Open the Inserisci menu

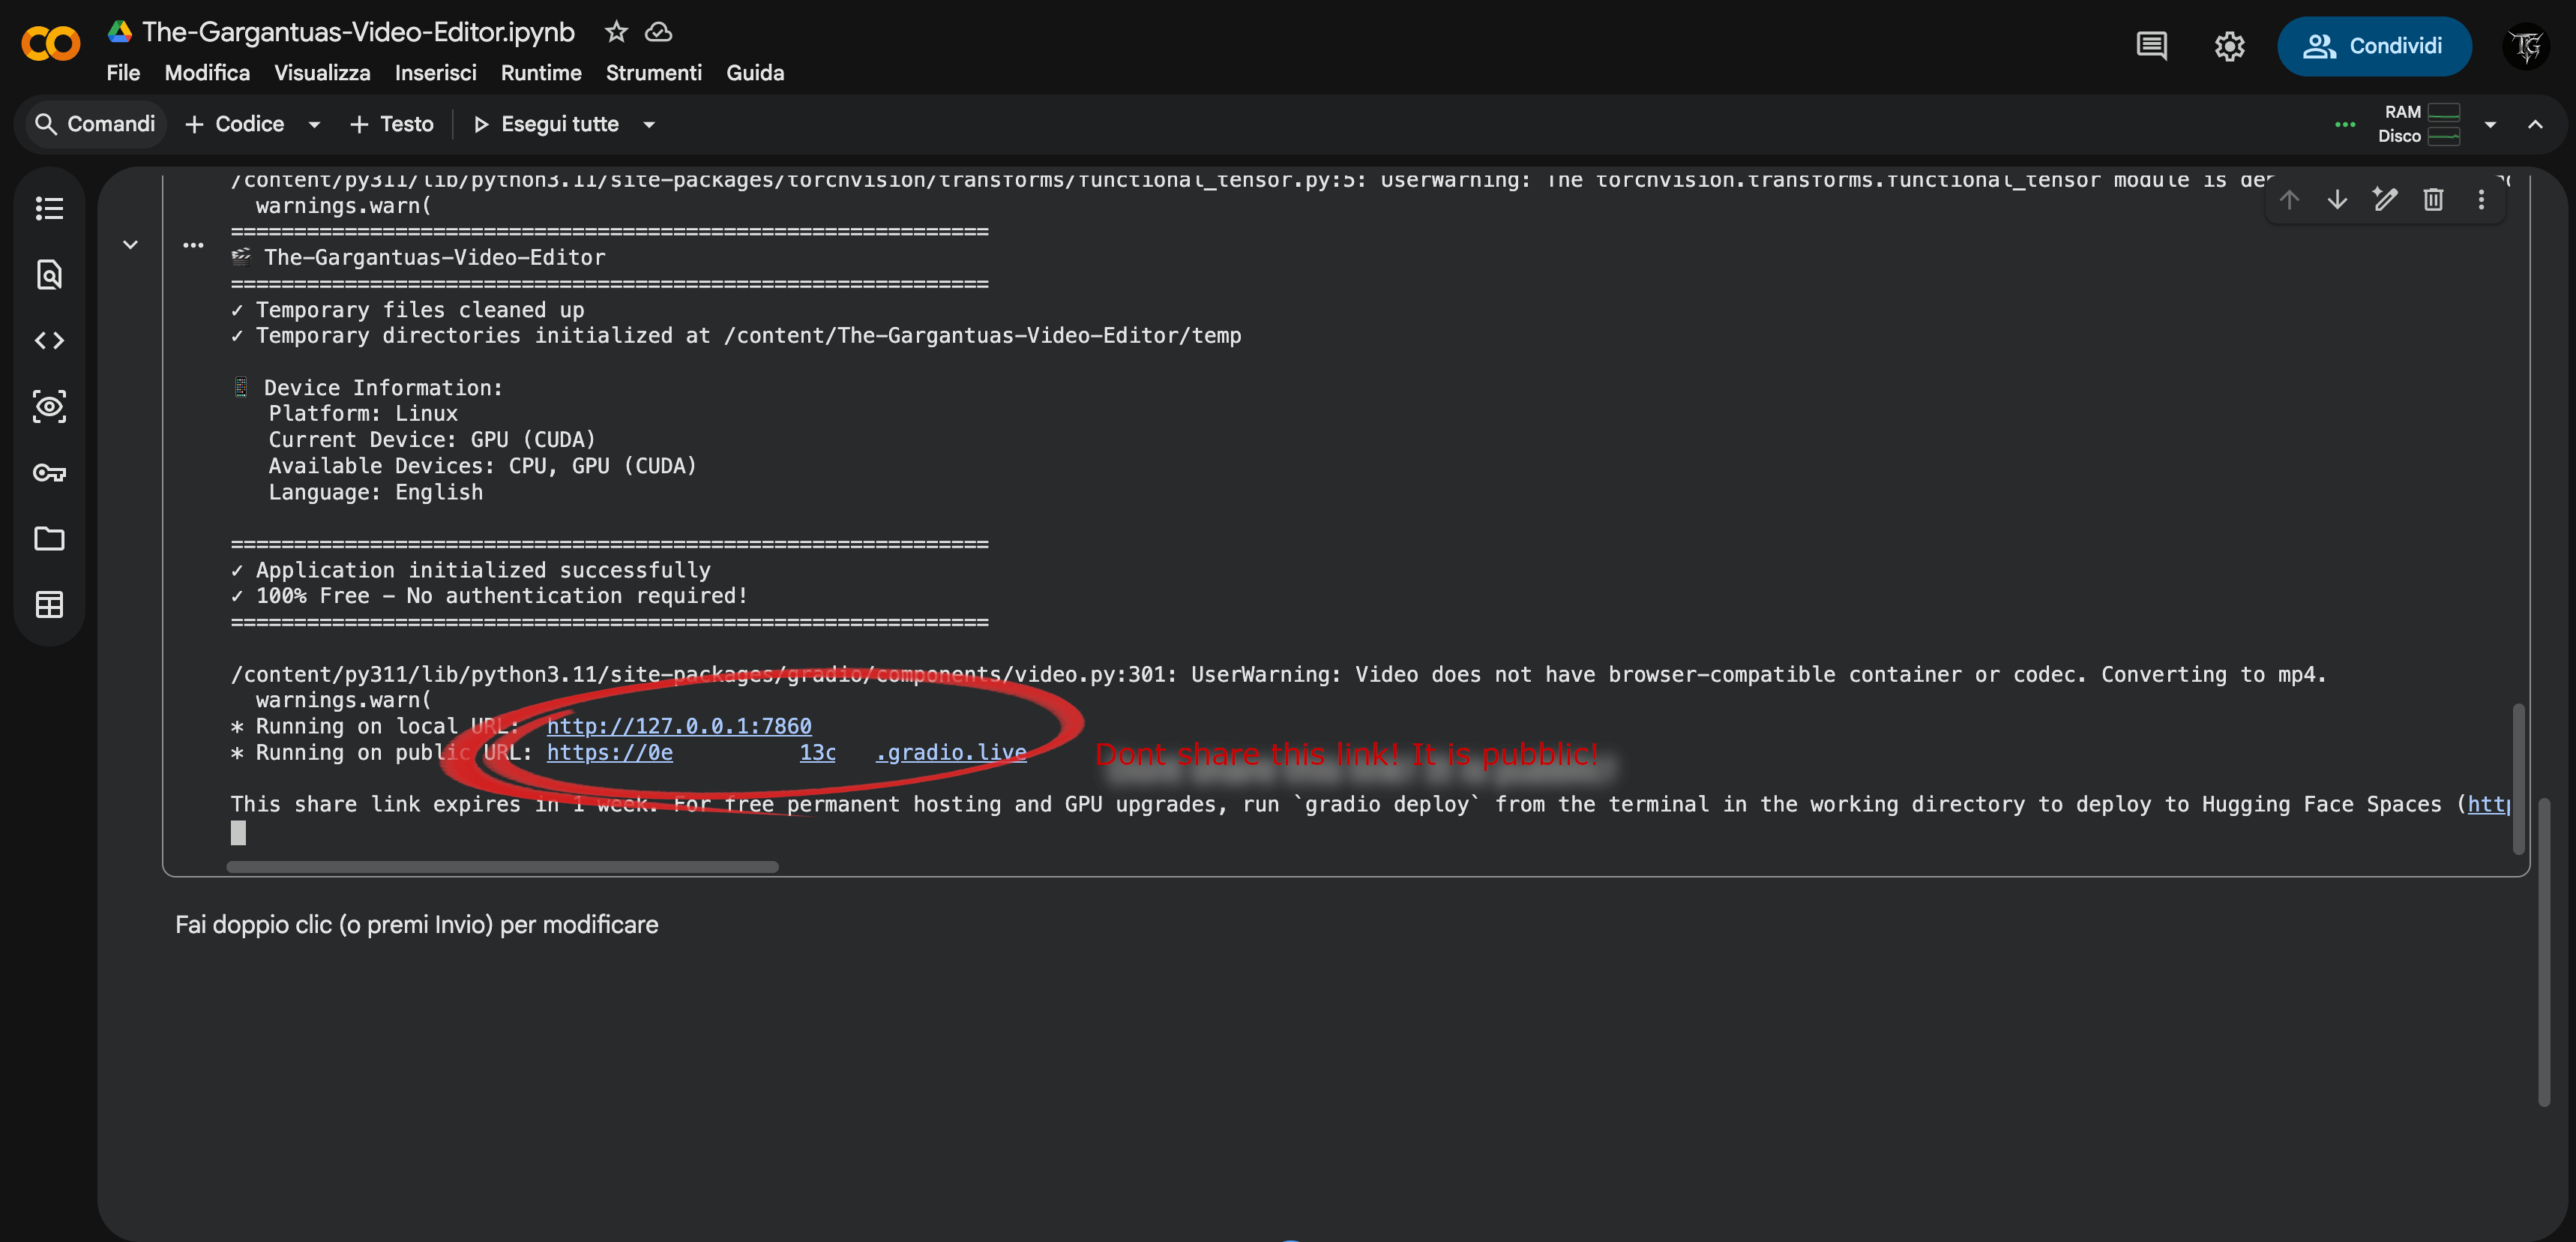435,73
